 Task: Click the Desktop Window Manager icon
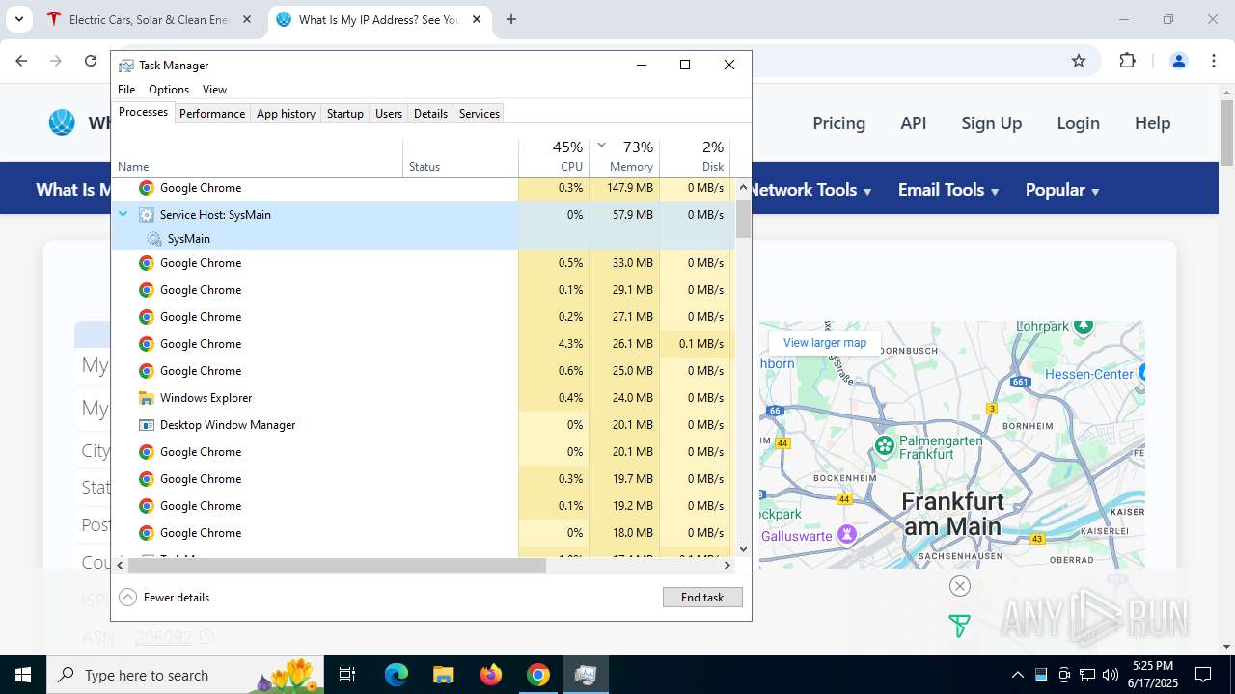pyautogui.click(x=147, y=425)
